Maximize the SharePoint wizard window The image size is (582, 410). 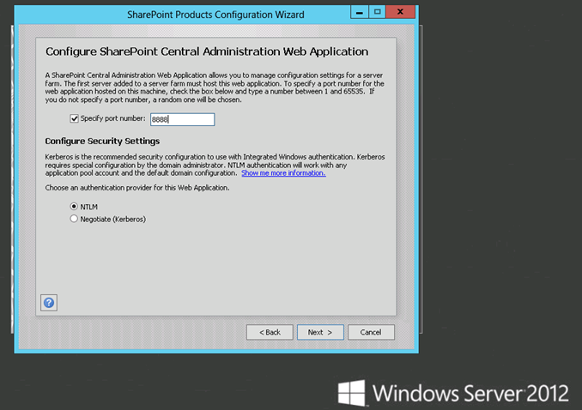pos(377,12)
